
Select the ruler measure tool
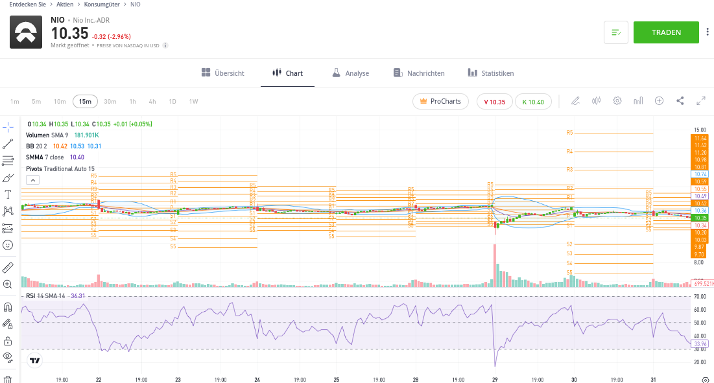point(8,268)
